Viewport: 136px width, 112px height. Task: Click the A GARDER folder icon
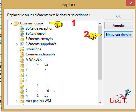click(22, 59)
